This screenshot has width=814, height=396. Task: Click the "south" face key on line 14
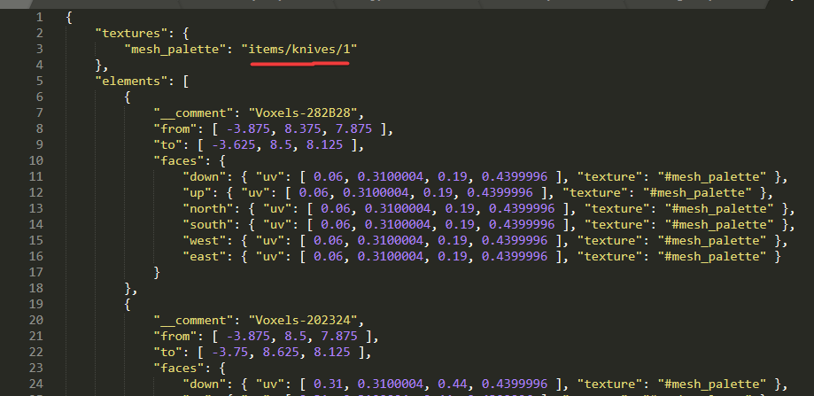(x=208, y=225)
